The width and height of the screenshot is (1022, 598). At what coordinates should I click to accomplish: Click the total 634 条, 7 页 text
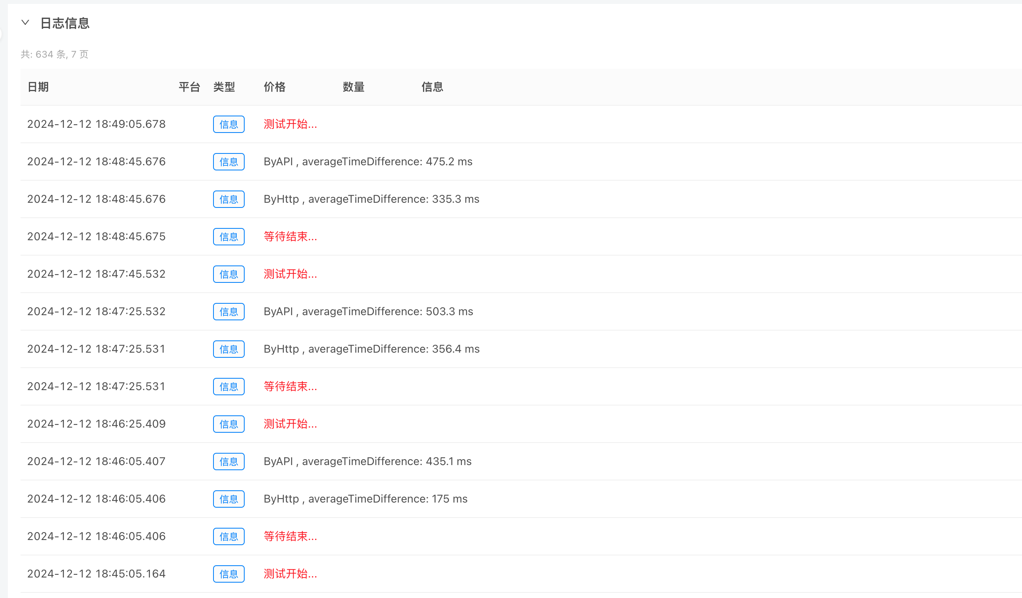click(x=54, y=54)
